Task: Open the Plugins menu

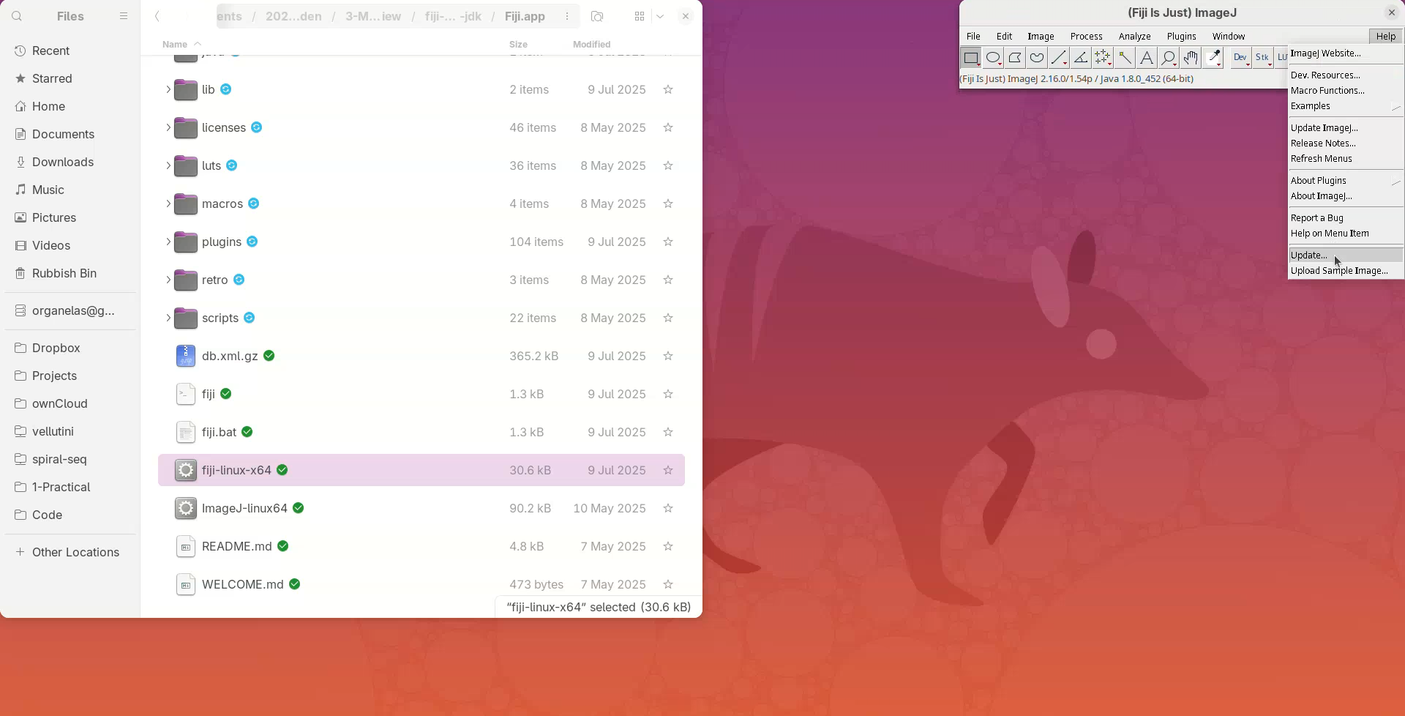Action: 1181,36
